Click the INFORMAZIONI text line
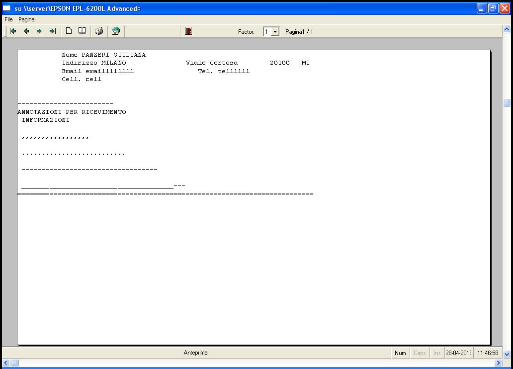 coord(45,120)
